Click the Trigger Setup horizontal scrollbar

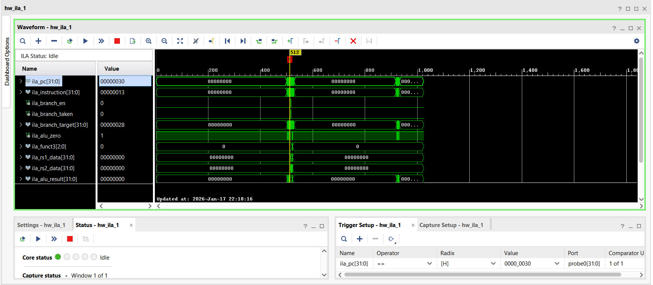click(x=482, y=275)
